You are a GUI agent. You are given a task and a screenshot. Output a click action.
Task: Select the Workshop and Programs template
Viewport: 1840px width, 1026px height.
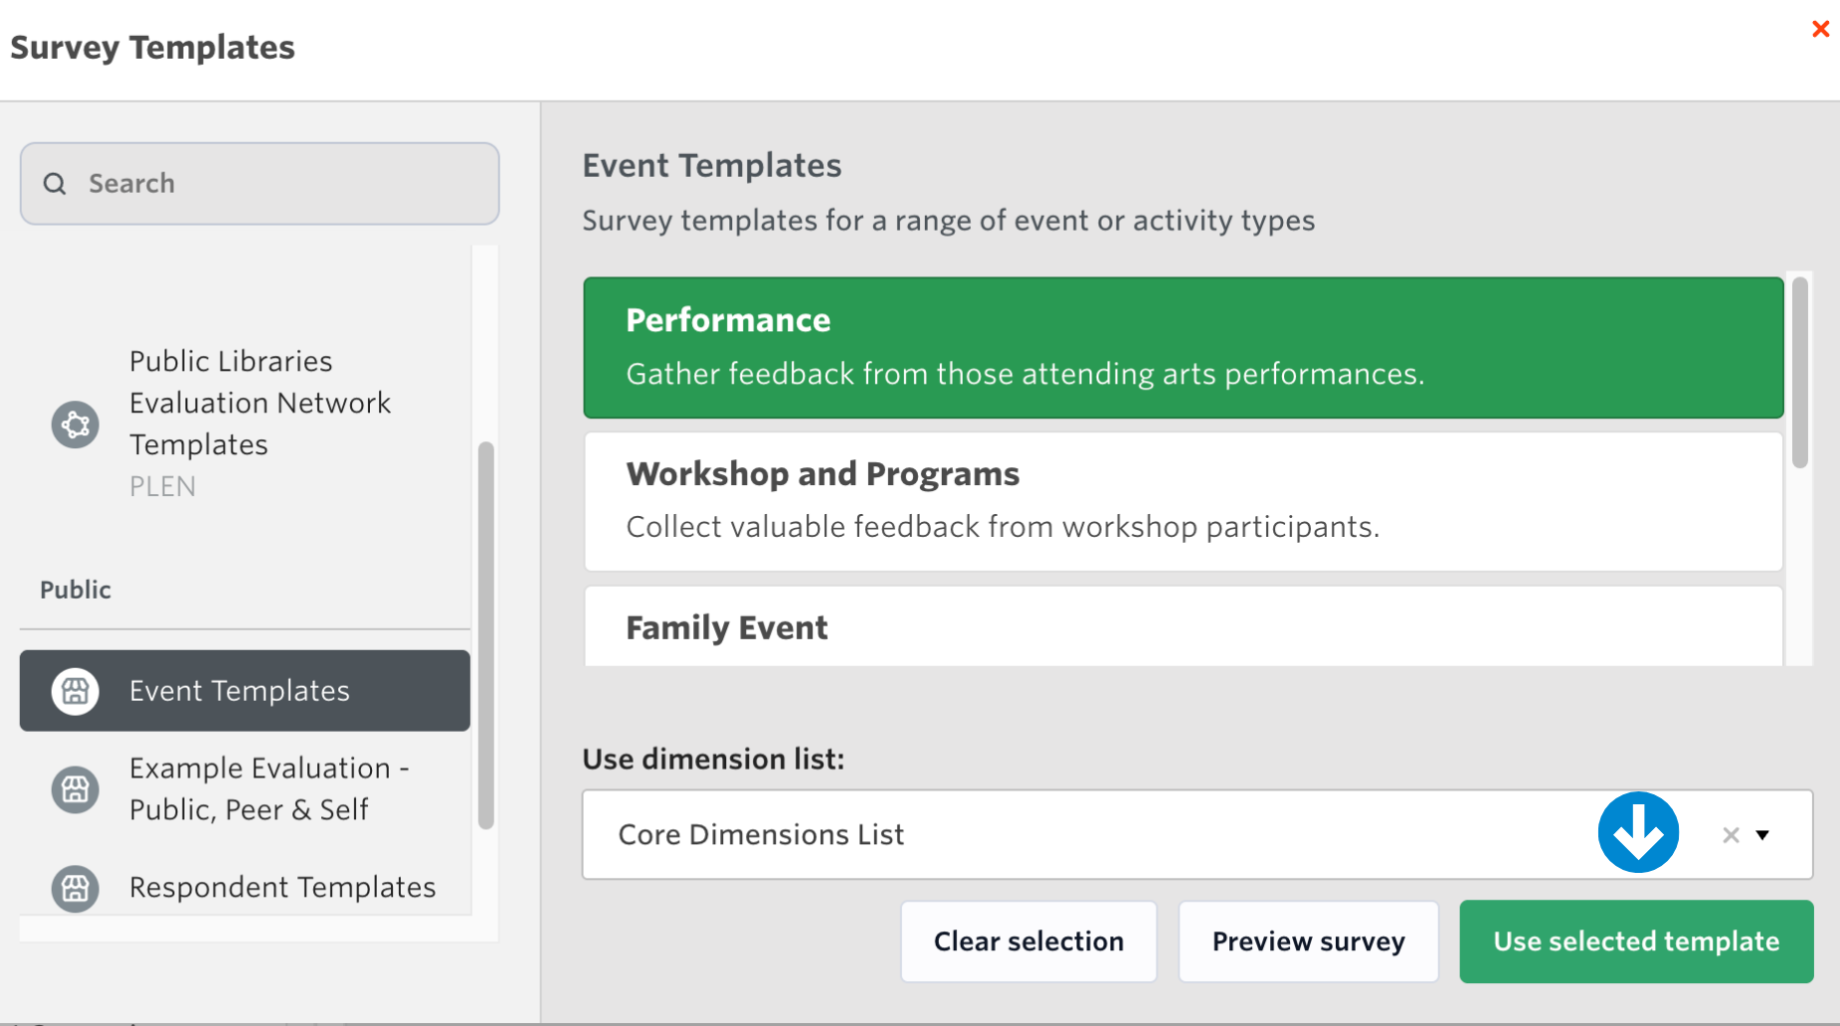click(x=1183, y=500)
